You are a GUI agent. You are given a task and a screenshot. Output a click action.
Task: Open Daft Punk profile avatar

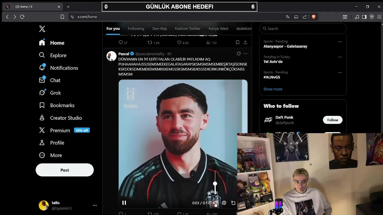tap(268, 120)
